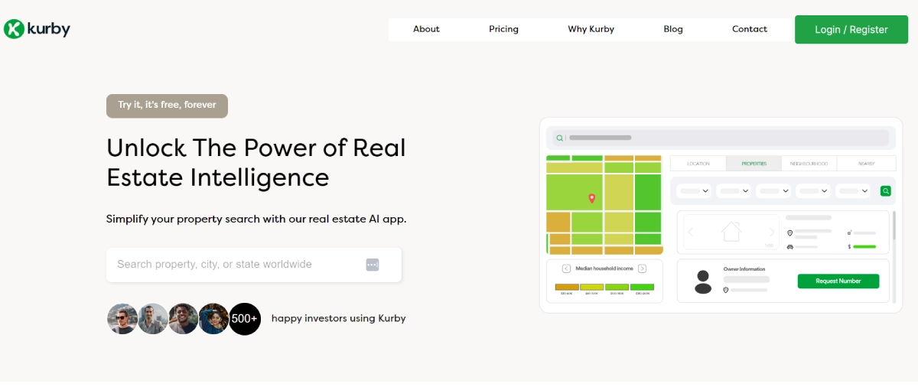
Task: Open the Pricing page from the navigation
Action: (503, 29)
